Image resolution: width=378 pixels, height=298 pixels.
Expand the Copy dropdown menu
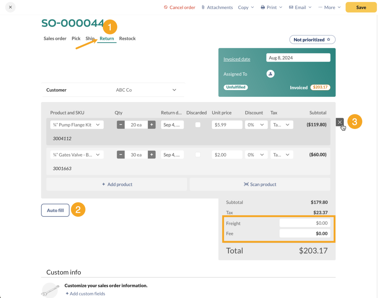pos(246,7)
